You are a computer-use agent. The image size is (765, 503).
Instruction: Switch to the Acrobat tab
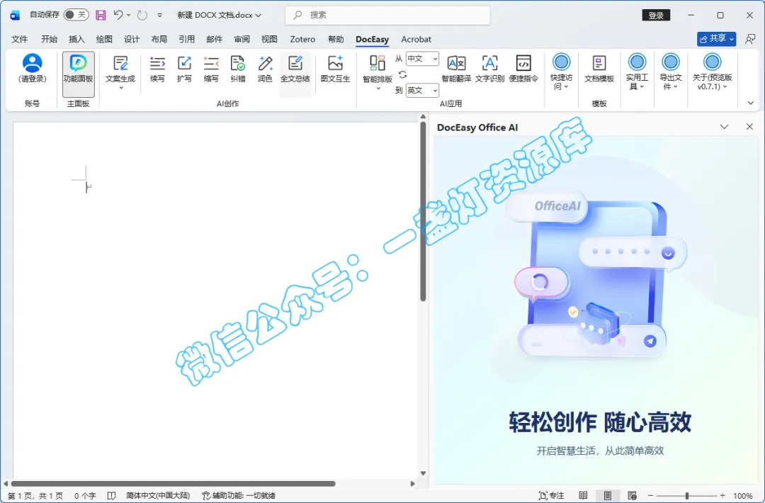[x=416, y=39]
